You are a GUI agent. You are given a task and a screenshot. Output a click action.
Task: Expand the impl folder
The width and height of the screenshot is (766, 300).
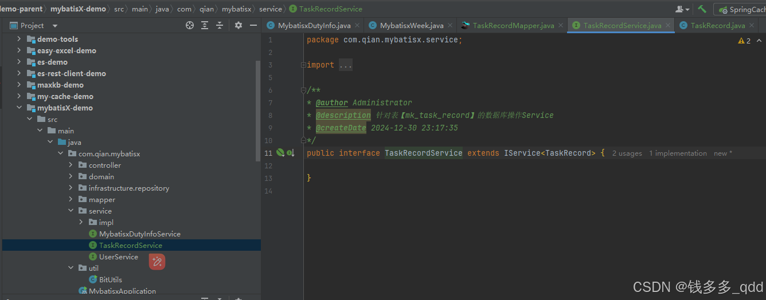(x=81, y=222)
